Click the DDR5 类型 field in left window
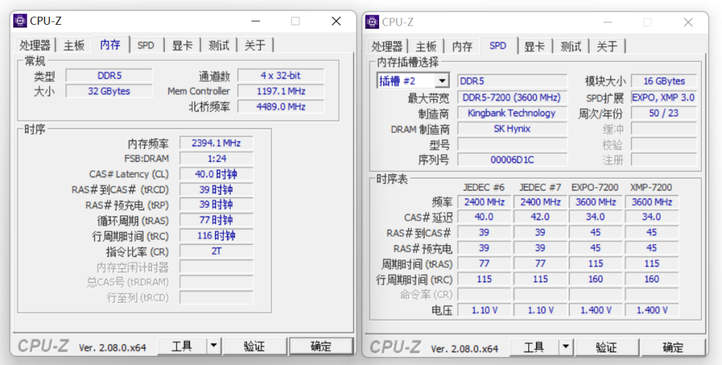The image size is (722, 365). (x=109, y=76)
